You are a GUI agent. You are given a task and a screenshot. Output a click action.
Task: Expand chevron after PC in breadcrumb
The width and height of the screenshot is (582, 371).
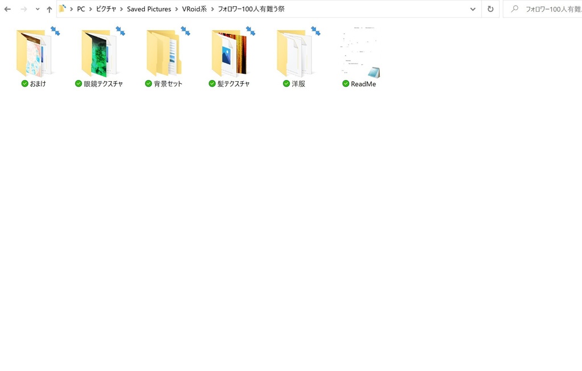(x=90, y=9)
